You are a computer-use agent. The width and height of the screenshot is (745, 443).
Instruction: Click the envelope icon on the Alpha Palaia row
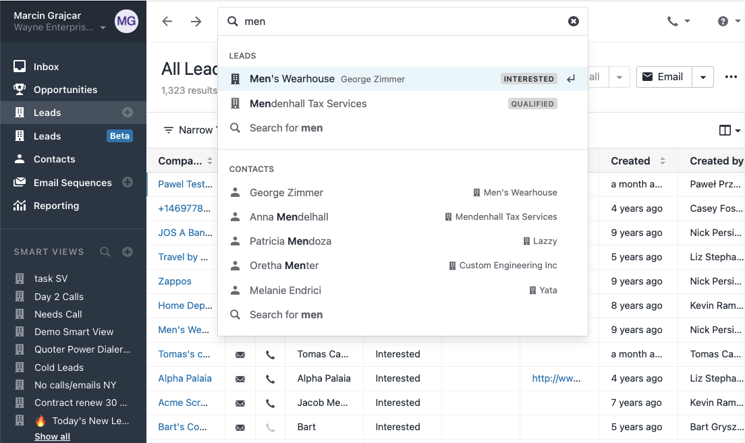(240, 378)
